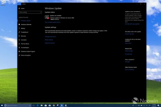161x107 pixels.
Task: Go back using the Settings back arrow
Action: (x=19, y=4)
